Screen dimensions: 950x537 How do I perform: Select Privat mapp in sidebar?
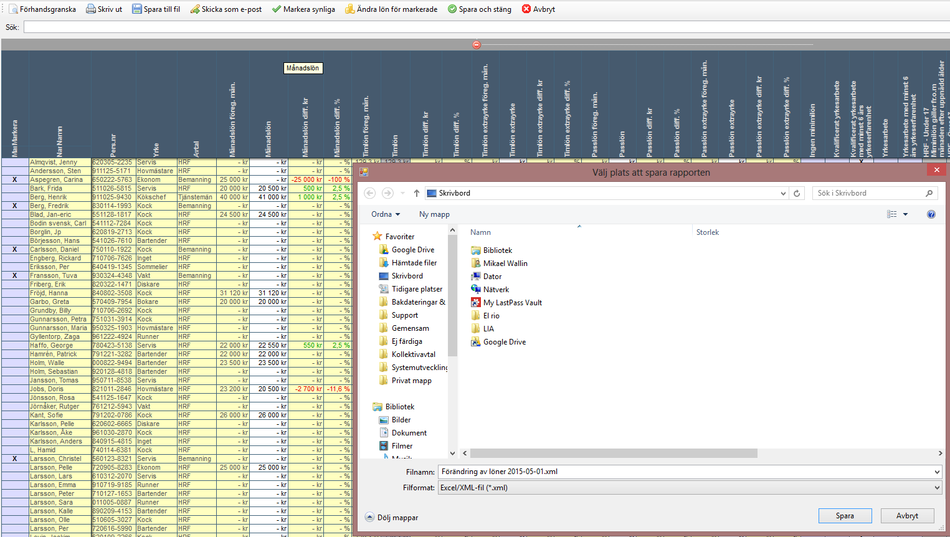406,381
